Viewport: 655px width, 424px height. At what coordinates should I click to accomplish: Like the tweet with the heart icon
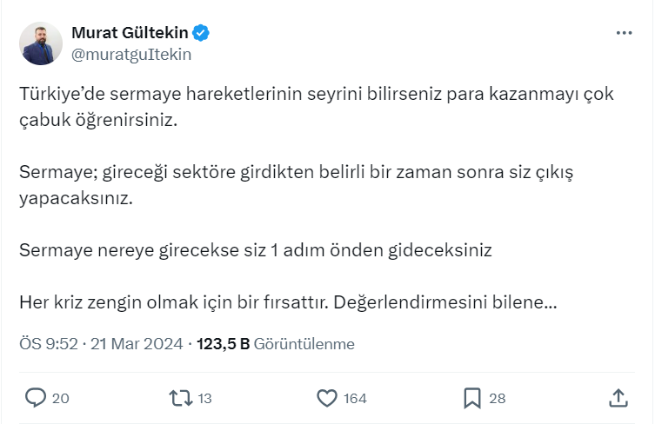click(326, 398)
